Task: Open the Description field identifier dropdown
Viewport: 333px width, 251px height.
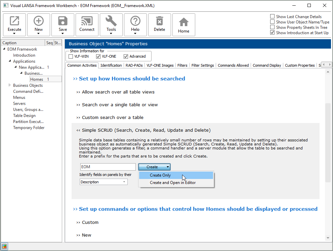Action: click(104, 182)
